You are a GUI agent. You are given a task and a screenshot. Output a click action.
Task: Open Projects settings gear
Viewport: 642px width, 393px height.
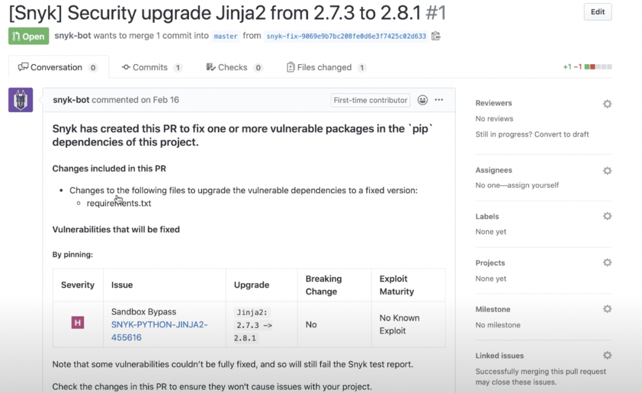coord(607,262)
